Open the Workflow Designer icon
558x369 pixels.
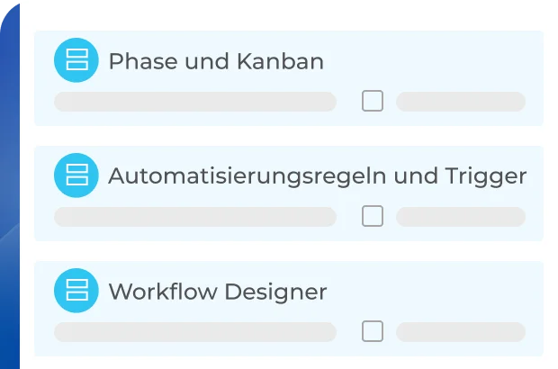tap(76, 290)
